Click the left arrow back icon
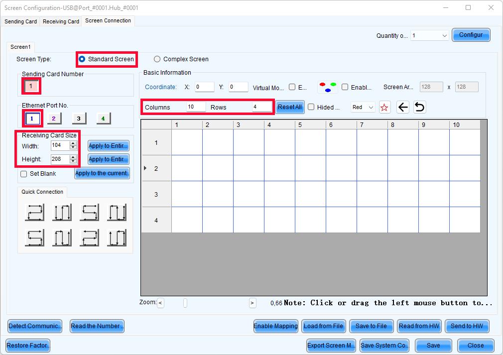The image size is (503, 355). pos(403,107)
